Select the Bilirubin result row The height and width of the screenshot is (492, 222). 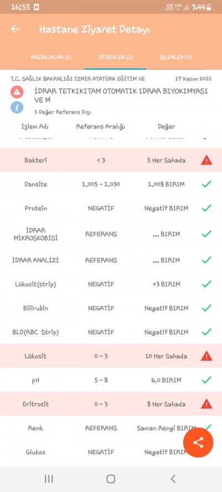point(111,308)
